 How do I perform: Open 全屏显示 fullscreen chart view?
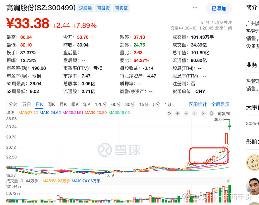click(220, 104)
